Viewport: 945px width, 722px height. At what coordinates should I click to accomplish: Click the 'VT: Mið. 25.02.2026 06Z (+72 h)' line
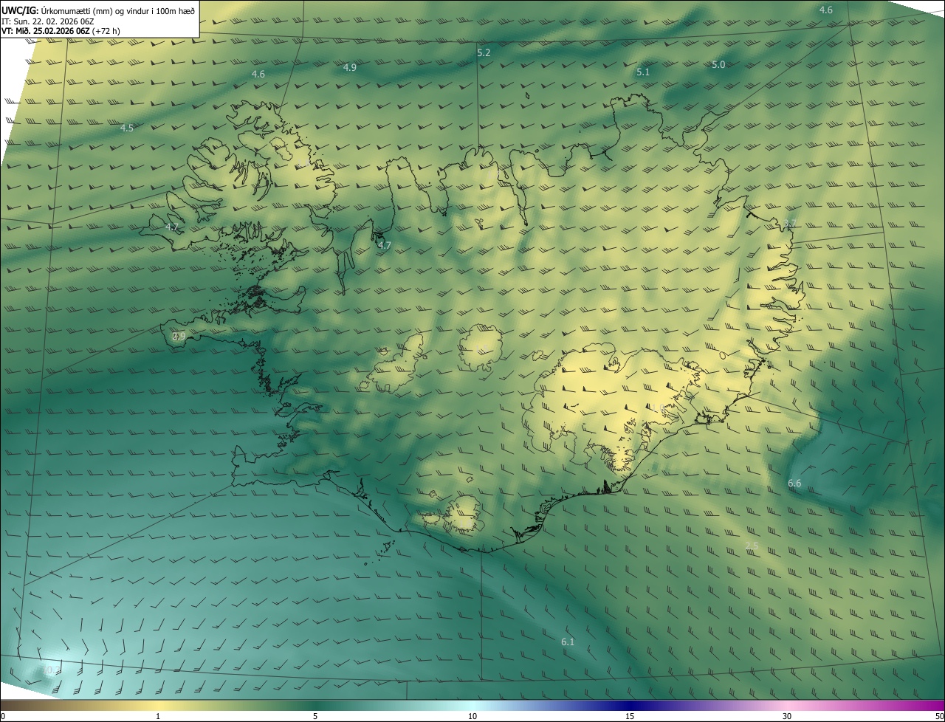pos(61,31)
